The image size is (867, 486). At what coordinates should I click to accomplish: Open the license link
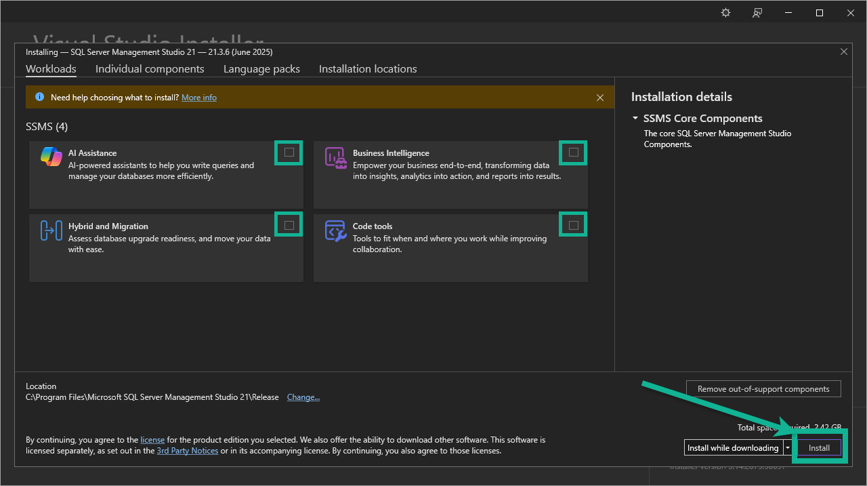point(152,440)
